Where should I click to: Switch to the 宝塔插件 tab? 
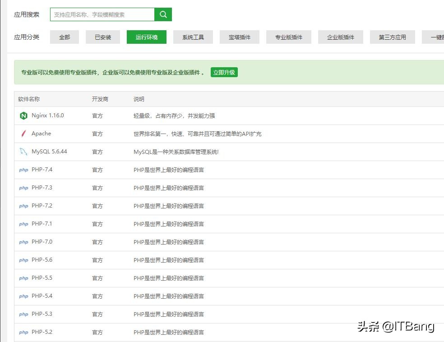[x=239, y=37]
